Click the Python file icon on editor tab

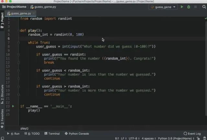tap(9, 14)
